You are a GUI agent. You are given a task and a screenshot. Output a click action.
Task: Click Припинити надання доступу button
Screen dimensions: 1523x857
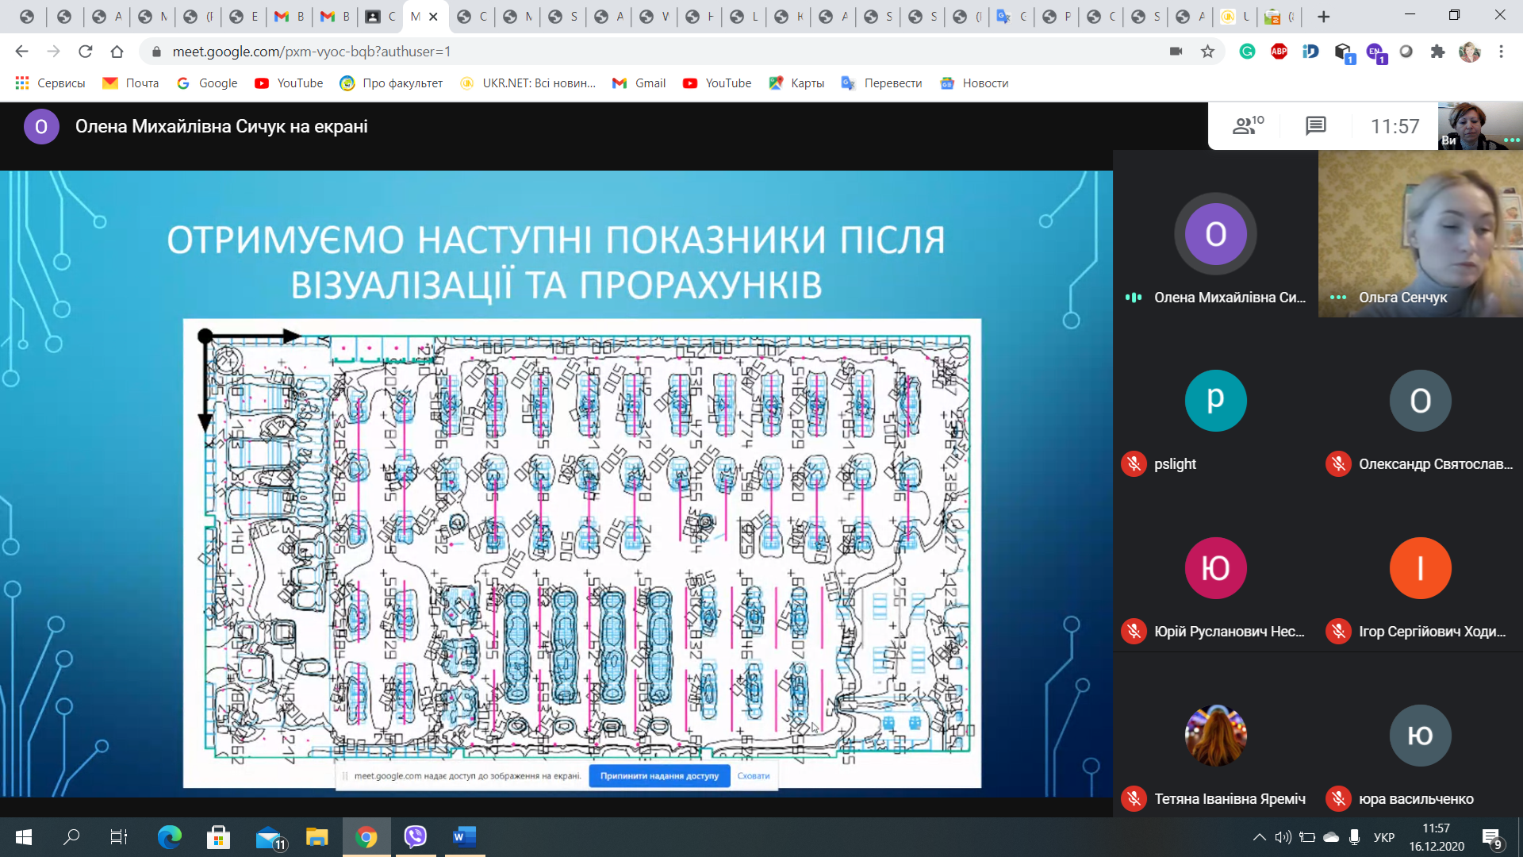658,776
